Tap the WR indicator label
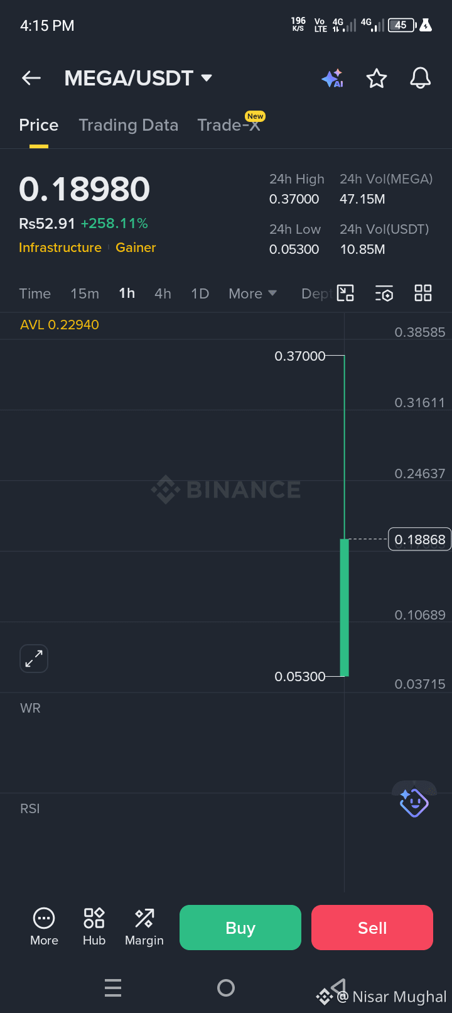This screenshot has width=452, height=1013. click(30, 708)
